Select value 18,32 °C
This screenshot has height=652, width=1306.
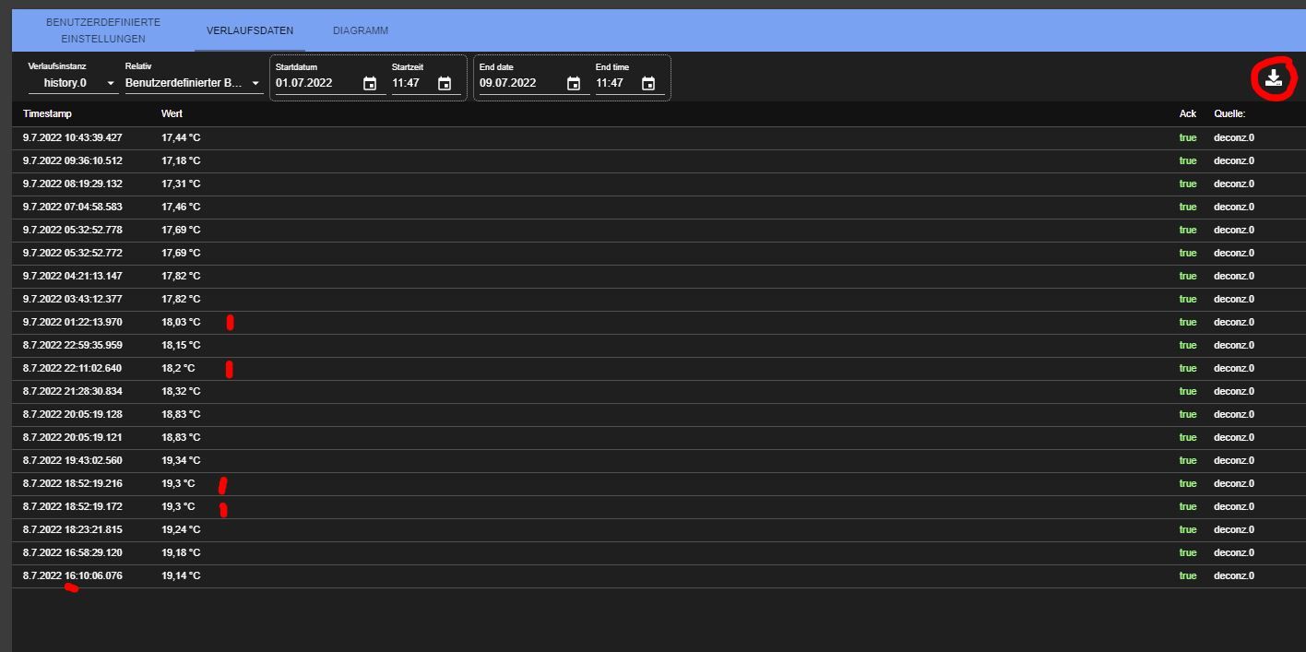pyautogui.click(x=181, y=391)
